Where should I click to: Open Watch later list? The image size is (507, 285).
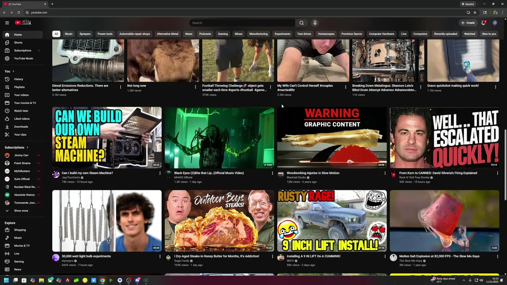(22, 111)
